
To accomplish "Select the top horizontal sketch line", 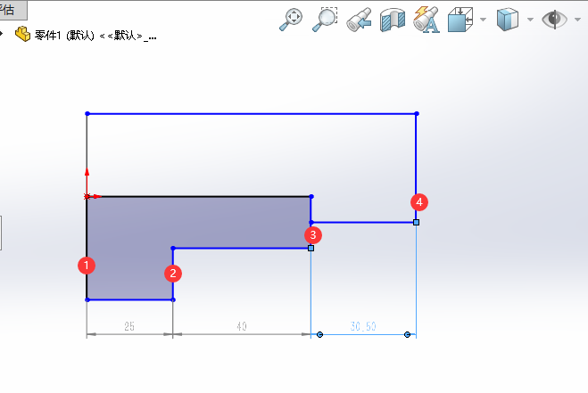I will tap(252, 113).
